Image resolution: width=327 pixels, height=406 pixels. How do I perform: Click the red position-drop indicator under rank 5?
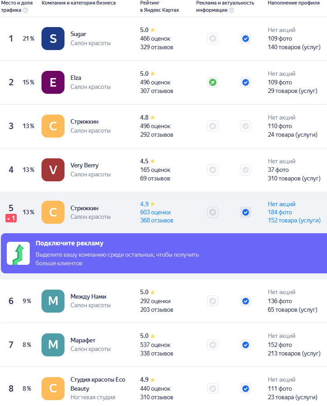[11, 218]
